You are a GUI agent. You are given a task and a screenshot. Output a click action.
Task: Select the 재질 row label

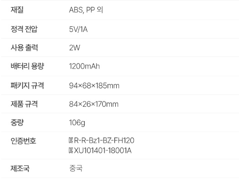pyautogui.click(x=17, y=10)
